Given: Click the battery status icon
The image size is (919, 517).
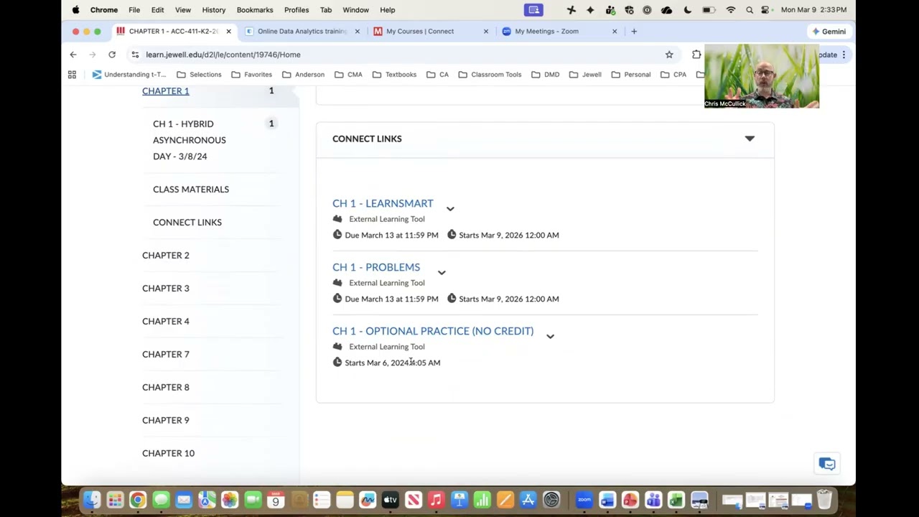Looking at the screenshot, I should pyautogui.click(x=709, y=10).
